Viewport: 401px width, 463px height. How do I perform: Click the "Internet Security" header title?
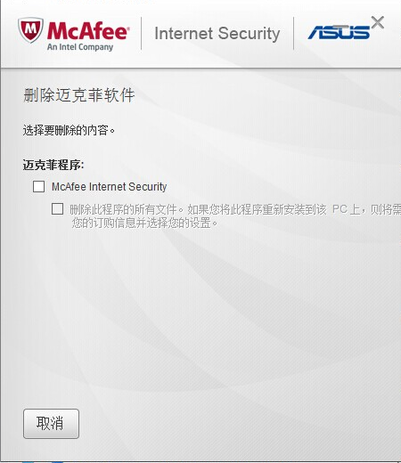(x=217, y=33)
